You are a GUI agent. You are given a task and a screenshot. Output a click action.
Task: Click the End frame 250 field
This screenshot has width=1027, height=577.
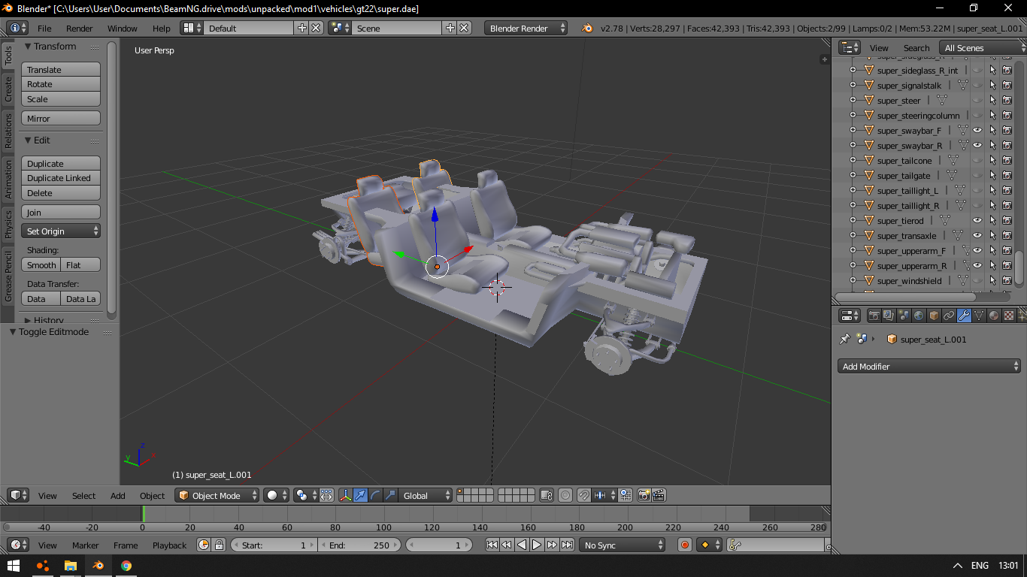[x=360, y=545]
